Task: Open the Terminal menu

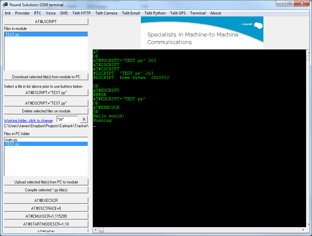Action: [x=198, y=13]
